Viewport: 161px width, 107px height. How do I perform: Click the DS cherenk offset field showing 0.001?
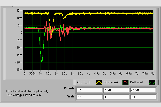(116, 90)
